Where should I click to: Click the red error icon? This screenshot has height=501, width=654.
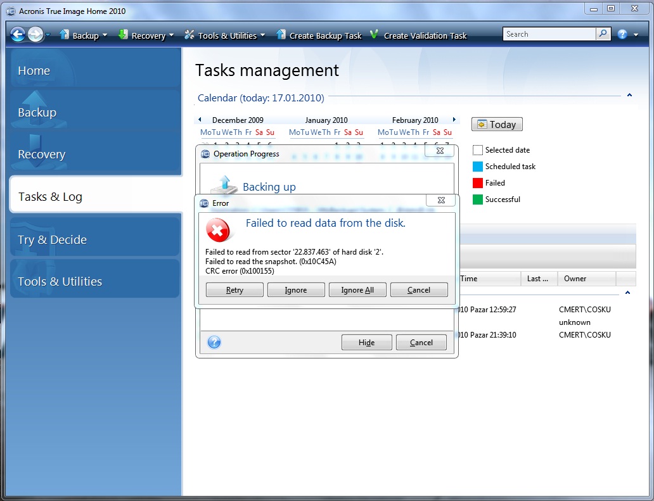click(x=217, y=230)
